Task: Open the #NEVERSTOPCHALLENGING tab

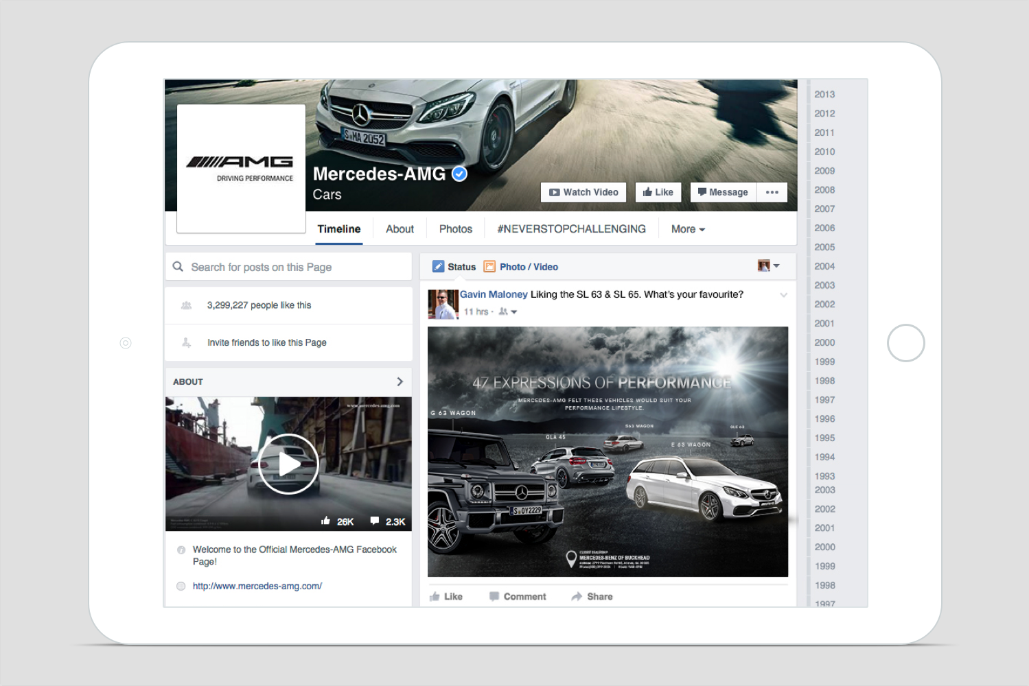Action: pos(571,229)
